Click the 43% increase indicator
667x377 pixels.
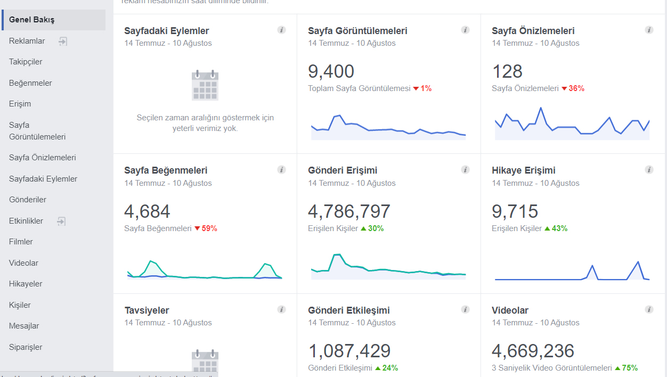coord(556,228)
